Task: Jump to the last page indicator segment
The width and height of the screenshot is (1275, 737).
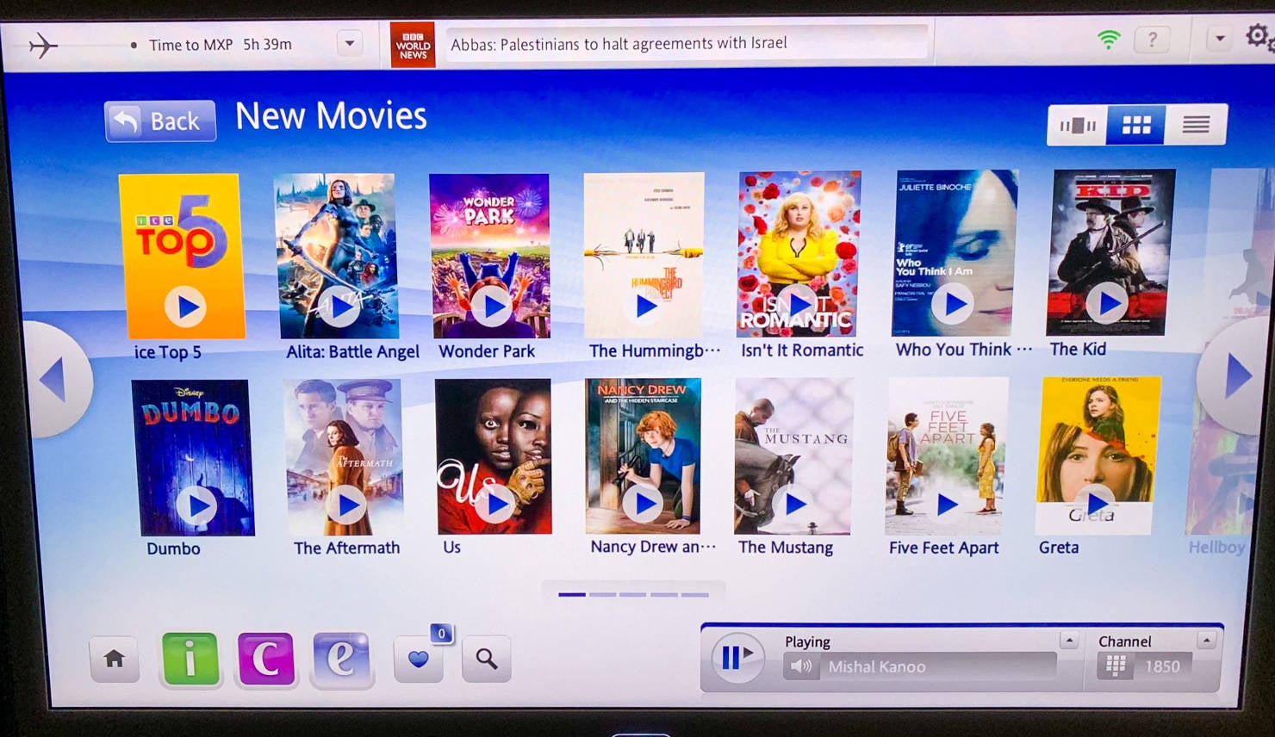Action: [x=695, y=595]
